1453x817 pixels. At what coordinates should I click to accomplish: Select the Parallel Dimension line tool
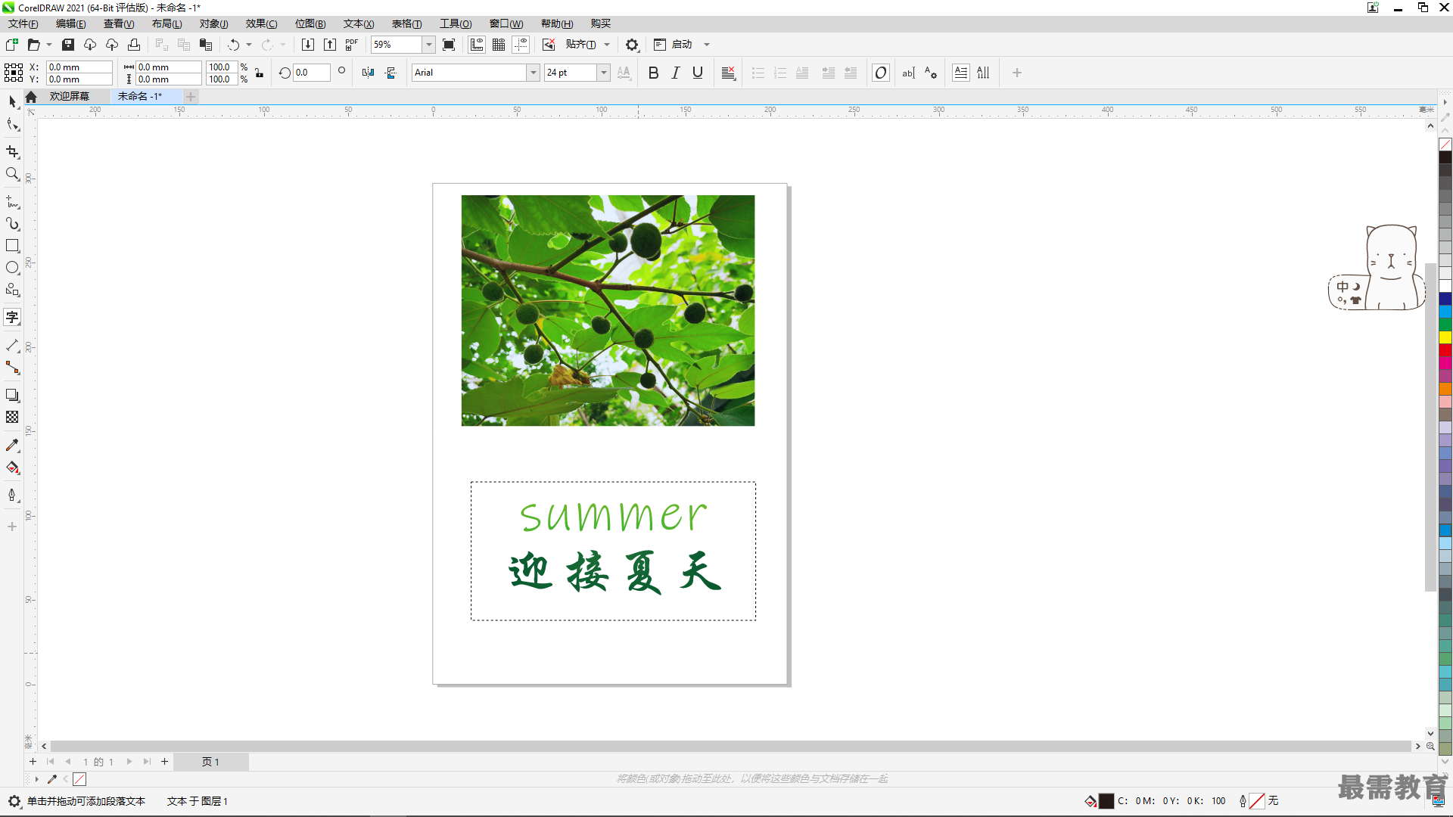tap(12, 346)
